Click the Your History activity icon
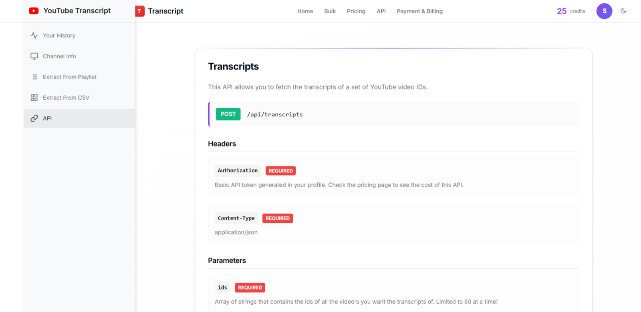Screen dimensions: 641x312 (34, 36)
